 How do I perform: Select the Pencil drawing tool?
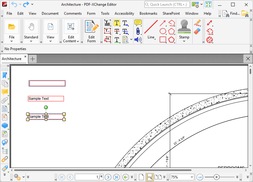coord(197,23)
